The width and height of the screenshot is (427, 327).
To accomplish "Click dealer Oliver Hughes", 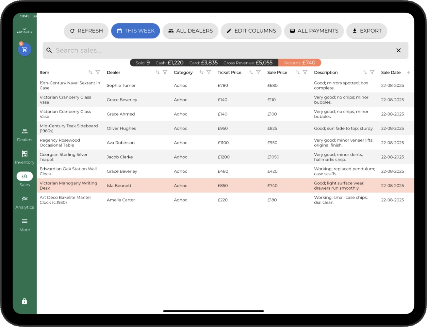I will 121,128.
